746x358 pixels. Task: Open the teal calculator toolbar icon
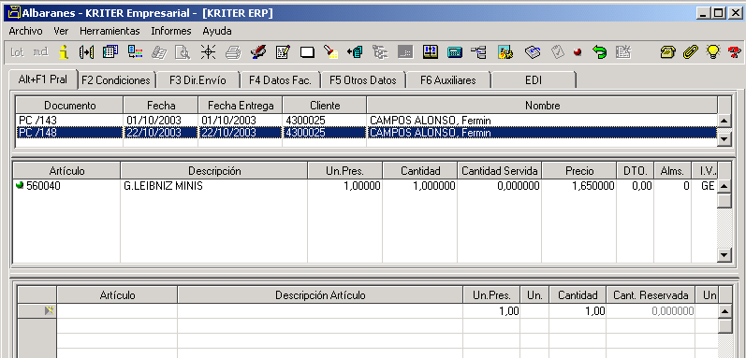coord(455,51)
